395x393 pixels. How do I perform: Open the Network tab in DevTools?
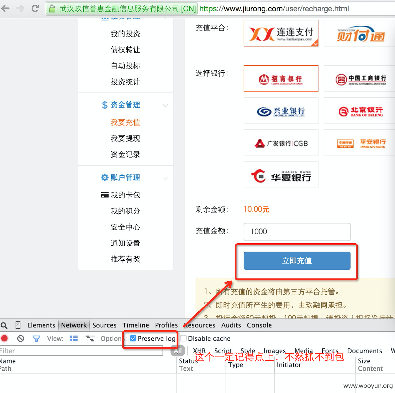point(74,325)
